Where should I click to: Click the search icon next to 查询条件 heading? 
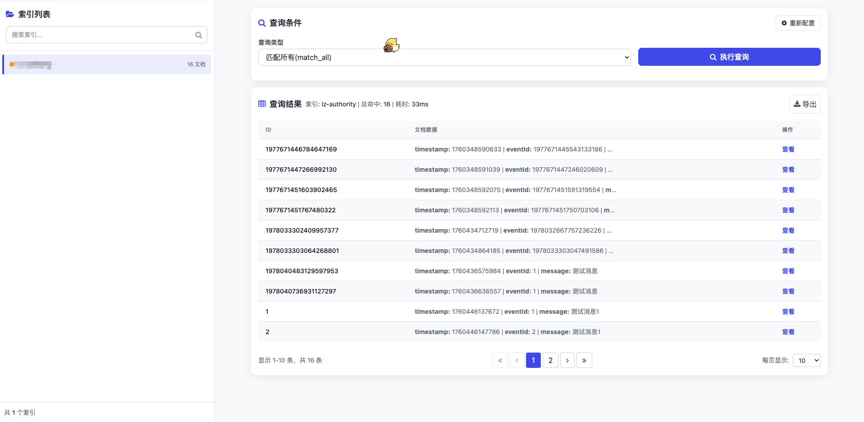tap(261, 23)
